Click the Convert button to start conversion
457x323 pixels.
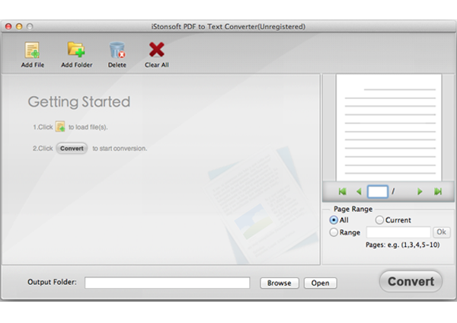411,281
